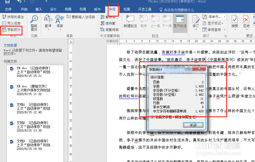The width and height of the screenshot is (255, 162).
Task: Go to 上一条 comment
Action: pos(155,22)
